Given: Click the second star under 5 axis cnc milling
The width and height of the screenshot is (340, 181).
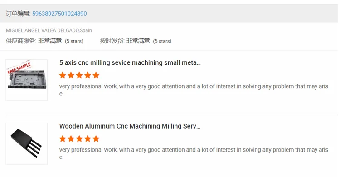Looking at the screenshot, I should (71, 75).
